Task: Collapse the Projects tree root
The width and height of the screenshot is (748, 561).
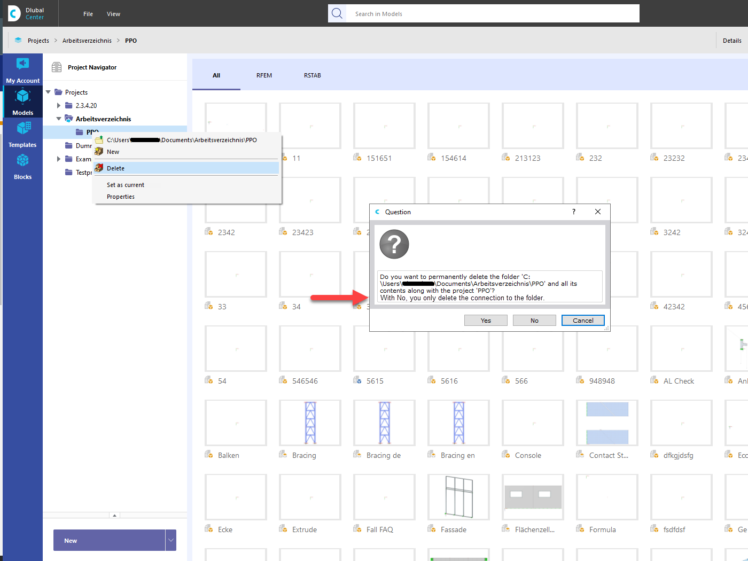Action: (48, 92)
